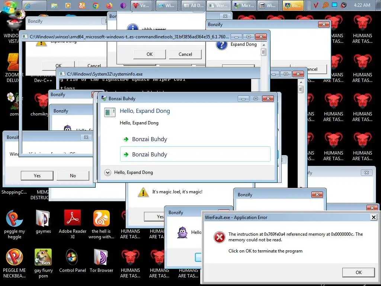
Task: Click the up arrow of Expand Dong dialog scrollbar
Action: [264, 45]
